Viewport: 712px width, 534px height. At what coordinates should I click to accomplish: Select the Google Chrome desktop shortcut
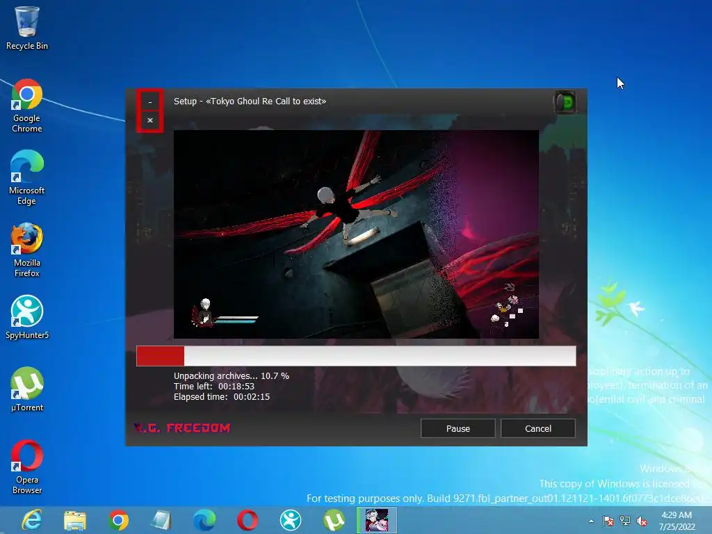[27, 106]
